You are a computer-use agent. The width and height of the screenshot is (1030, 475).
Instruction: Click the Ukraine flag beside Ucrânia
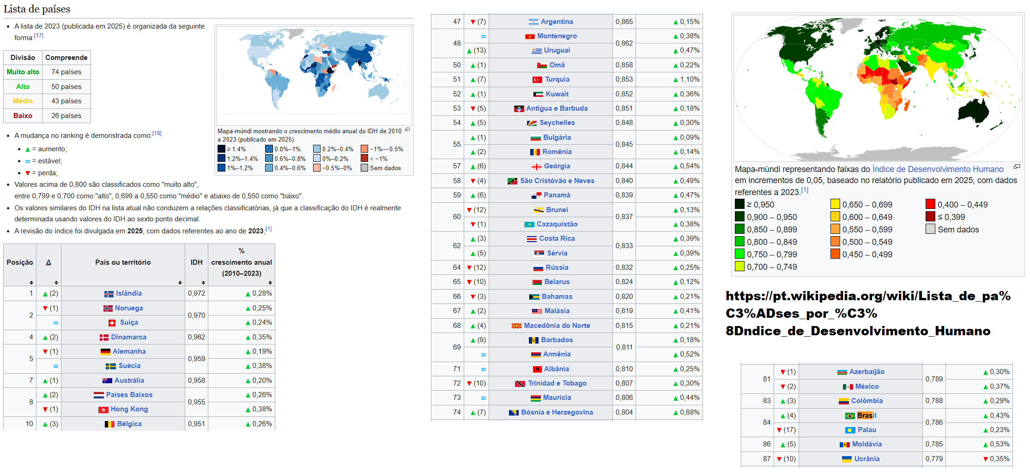847,459
